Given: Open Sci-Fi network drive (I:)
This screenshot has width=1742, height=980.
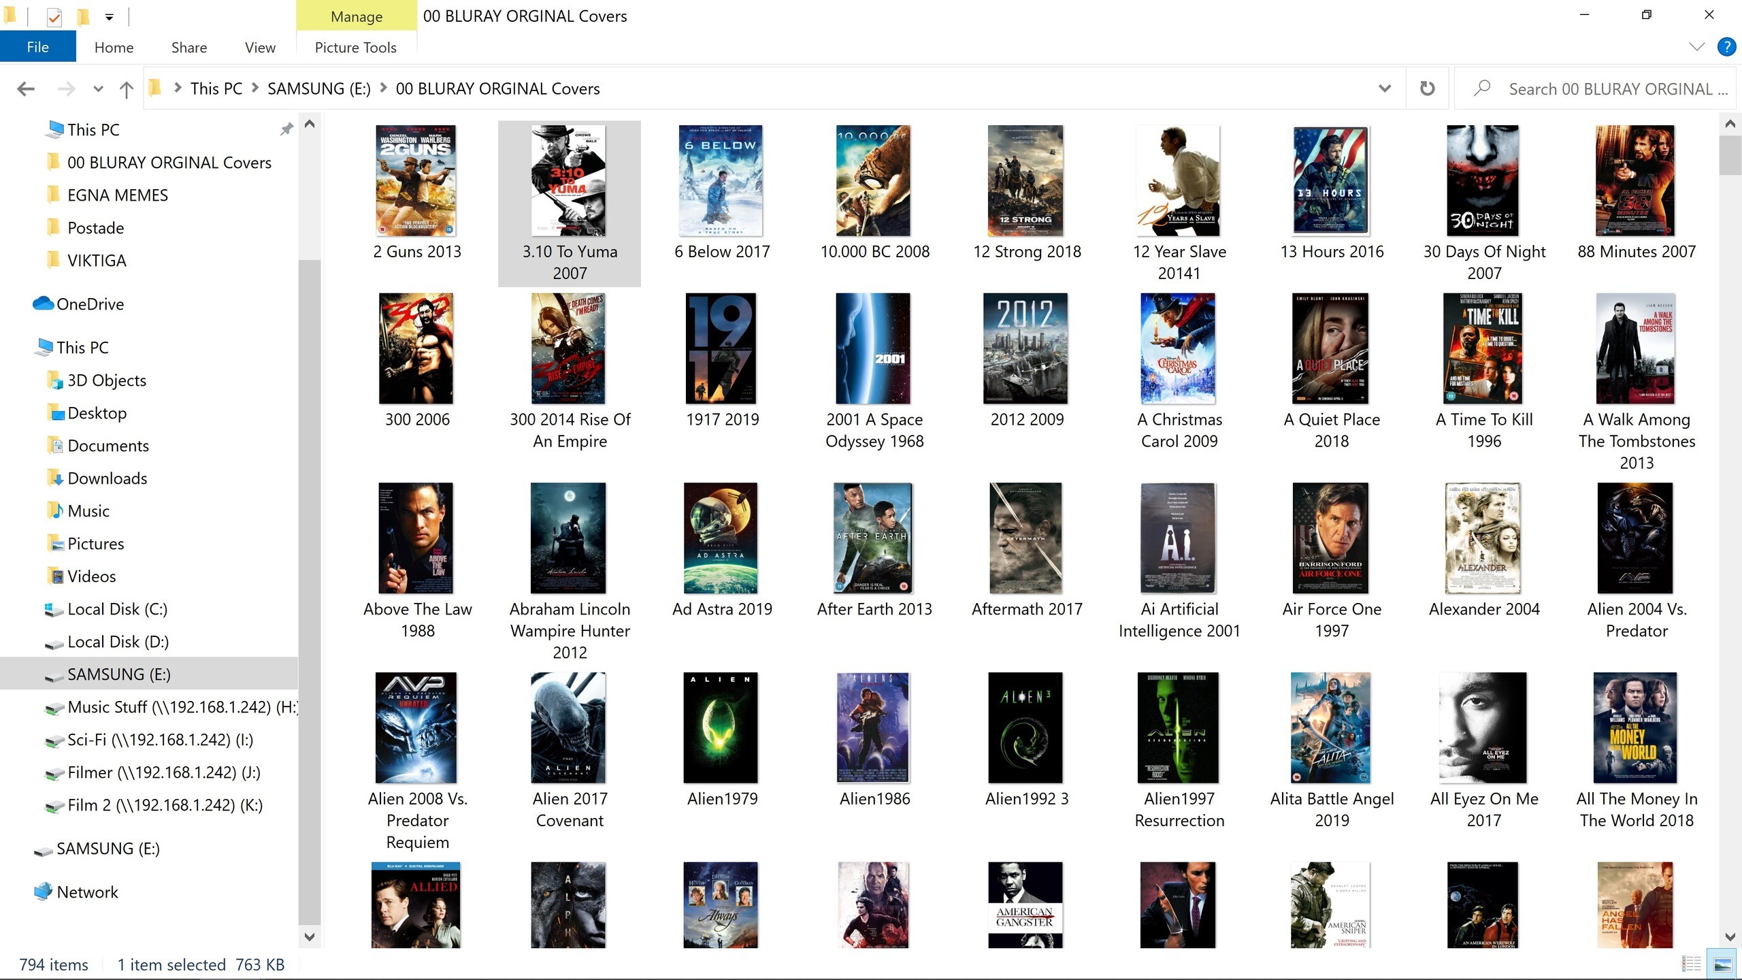Looking at the screenshot, I should click(160, 739).
